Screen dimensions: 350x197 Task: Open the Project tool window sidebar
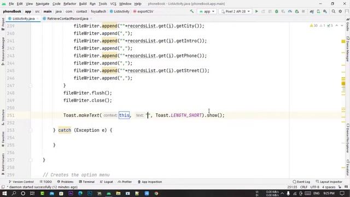[3, 24]
